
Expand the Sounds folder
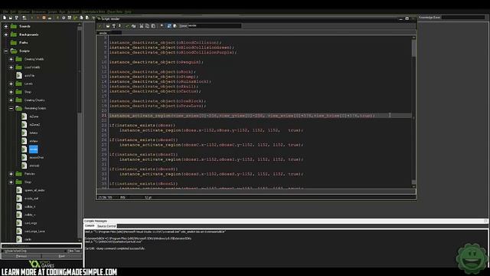[6, 26]
